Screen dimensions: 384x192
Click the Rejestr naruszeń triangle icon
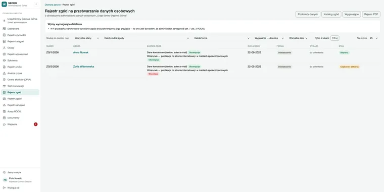coord(4,105)
